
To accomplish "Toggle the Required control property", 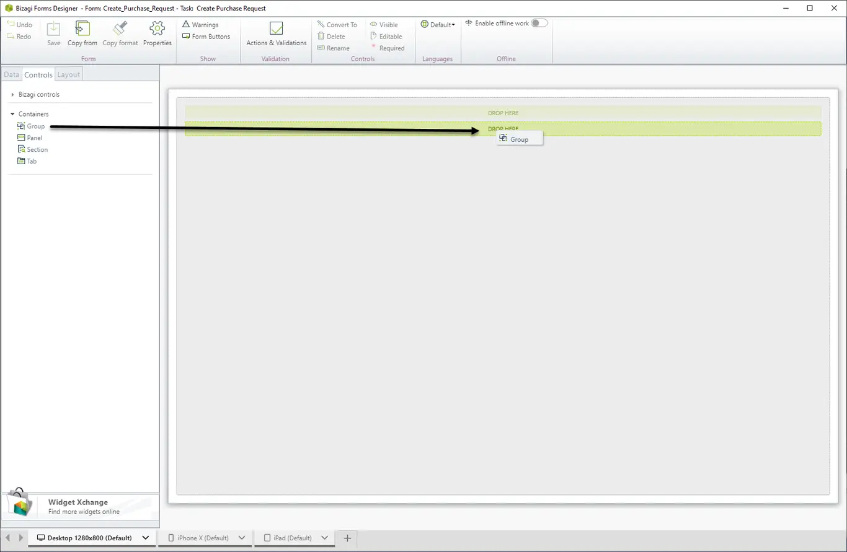I will pos(388,48).
